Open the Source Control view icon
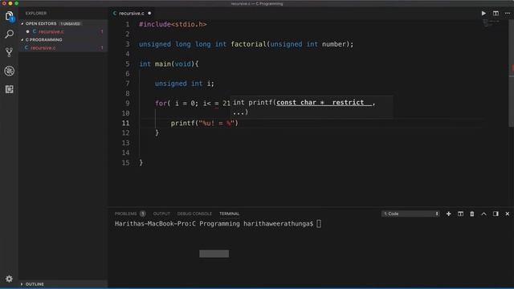Viewport: 514px width, 289px height. point(9,52)
